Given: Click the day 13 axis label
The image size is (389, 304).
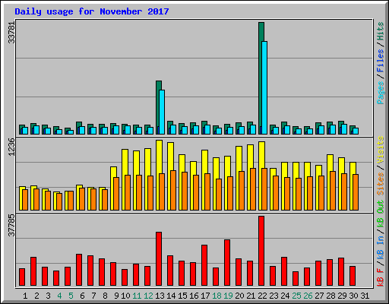Looking at the screenshot, I should click(x=160, y=296).
